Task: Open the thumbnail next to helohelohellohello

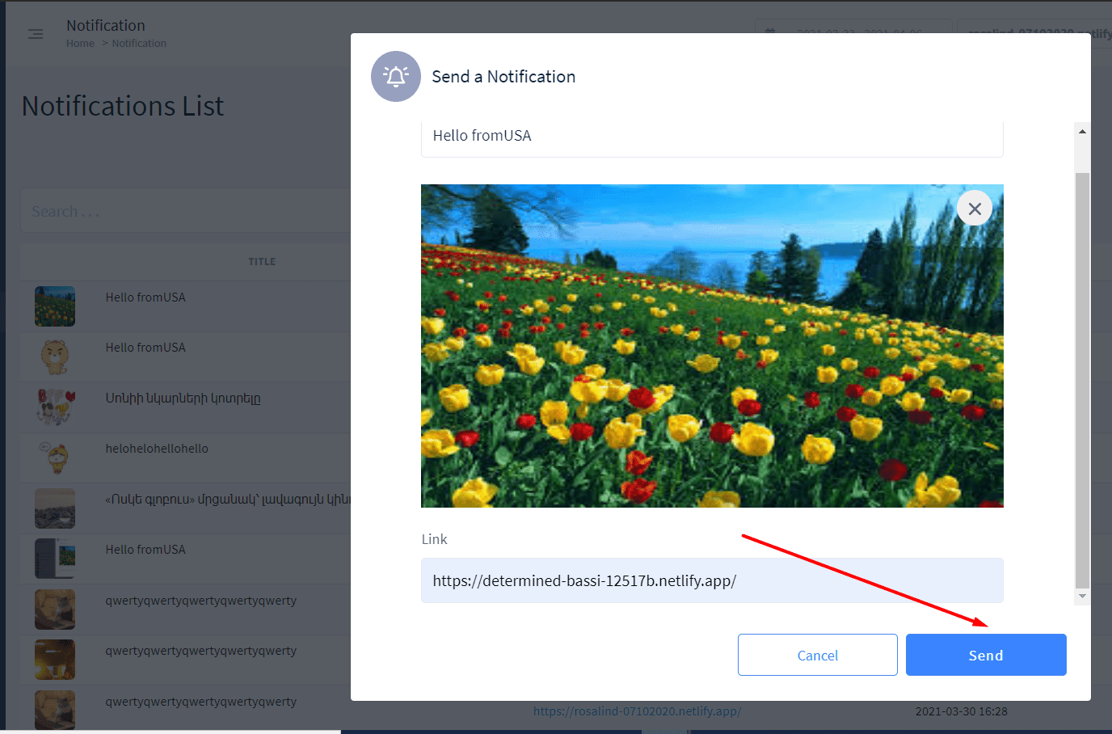Action: (55, 458)
